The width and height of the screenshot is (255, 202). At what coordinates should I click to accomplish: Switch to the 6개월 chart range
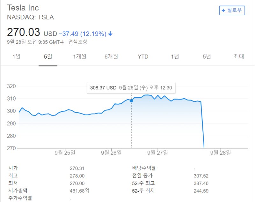point(111,56)
